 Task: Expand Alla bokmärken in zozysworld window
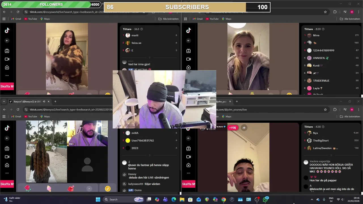click(168, 19)
